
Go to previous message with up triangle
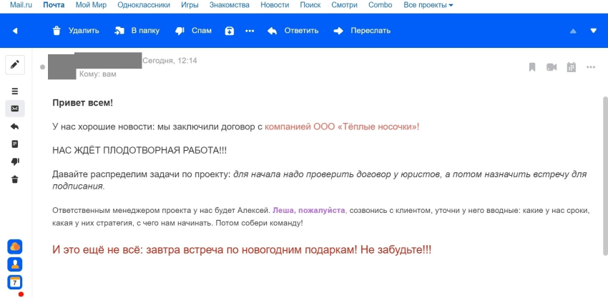click(573, 31)
